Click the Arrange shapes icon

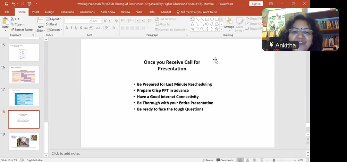point(229,23)
